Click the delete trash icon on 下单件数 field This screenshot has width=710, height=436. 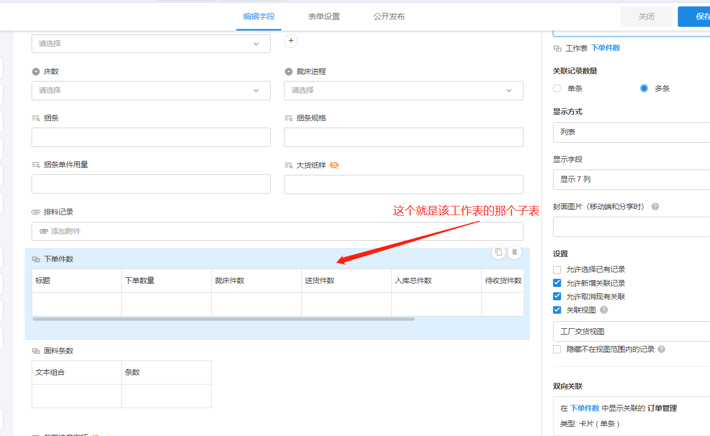click(x=514, y=252)
